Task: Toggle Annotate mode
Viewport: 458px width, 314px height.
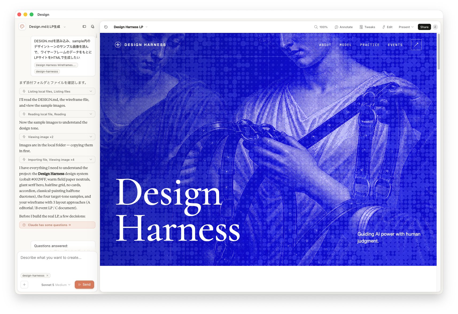Action: click(344, 27)
